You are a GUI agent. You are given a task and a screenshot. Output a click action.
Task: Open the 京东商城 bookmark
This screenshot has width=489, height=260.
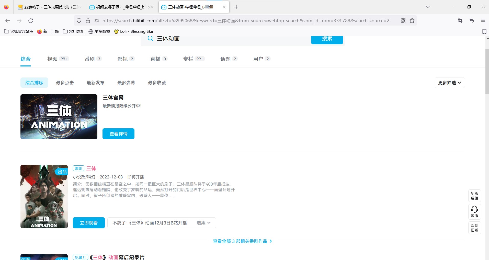coord(99,31)
